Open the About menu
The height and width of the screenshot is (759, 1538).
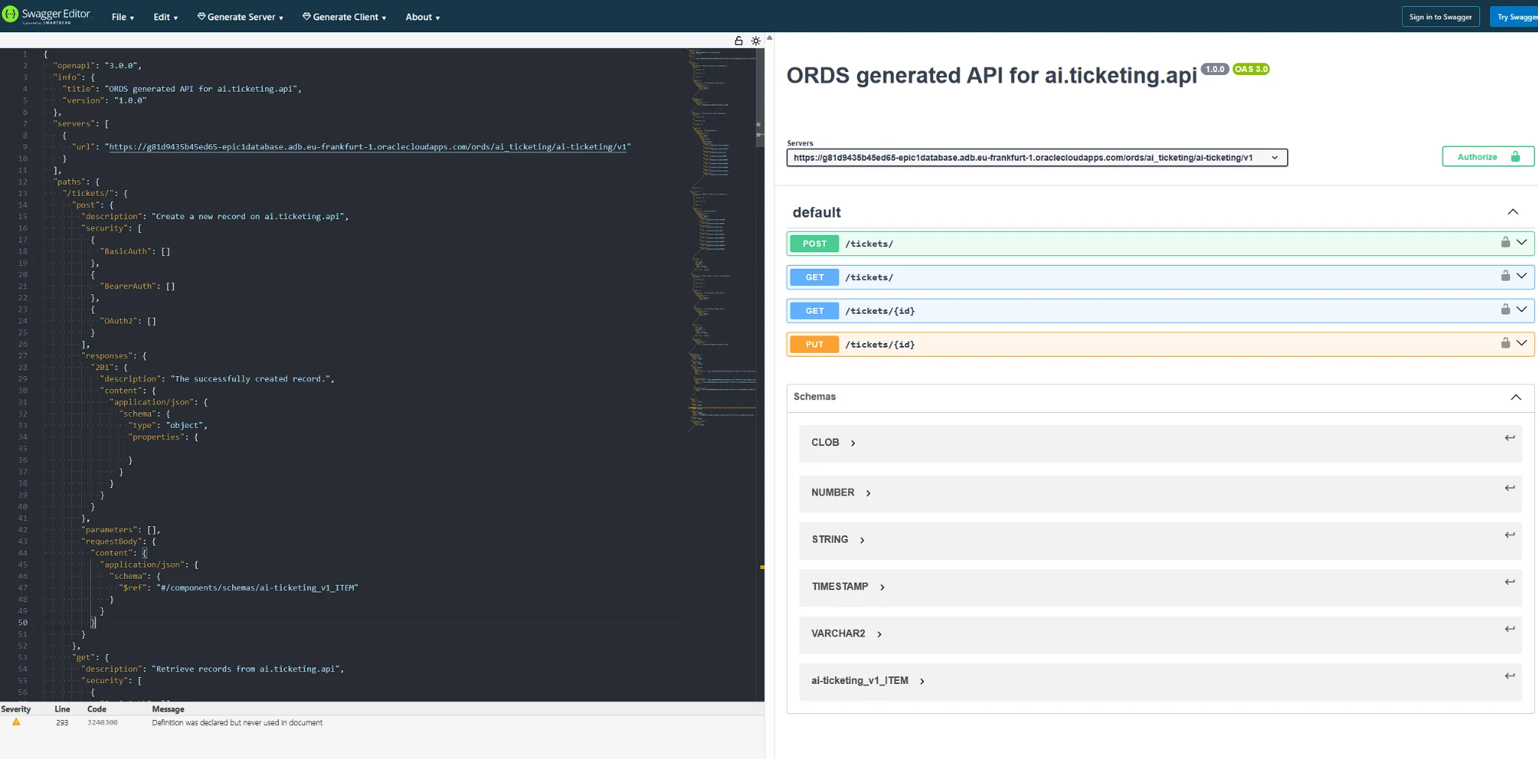(422, 17)
